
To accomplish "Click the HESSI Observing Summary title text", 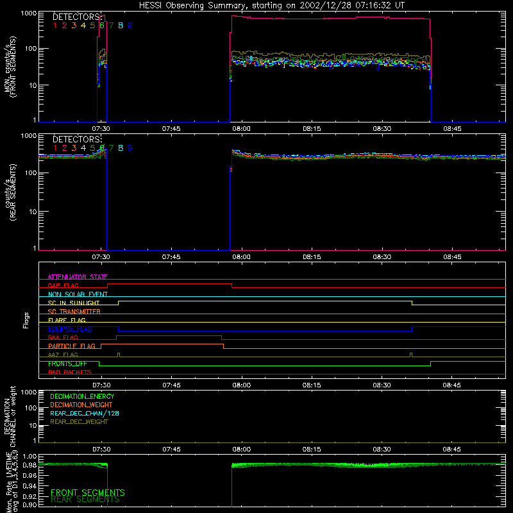I will click(x=272, y=6).
